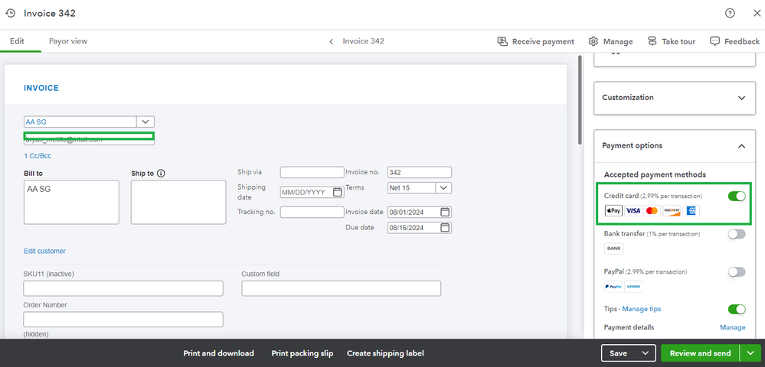Click the Custom field input
The height and width of the screenshot is (367, 765).
pos(342,288)
